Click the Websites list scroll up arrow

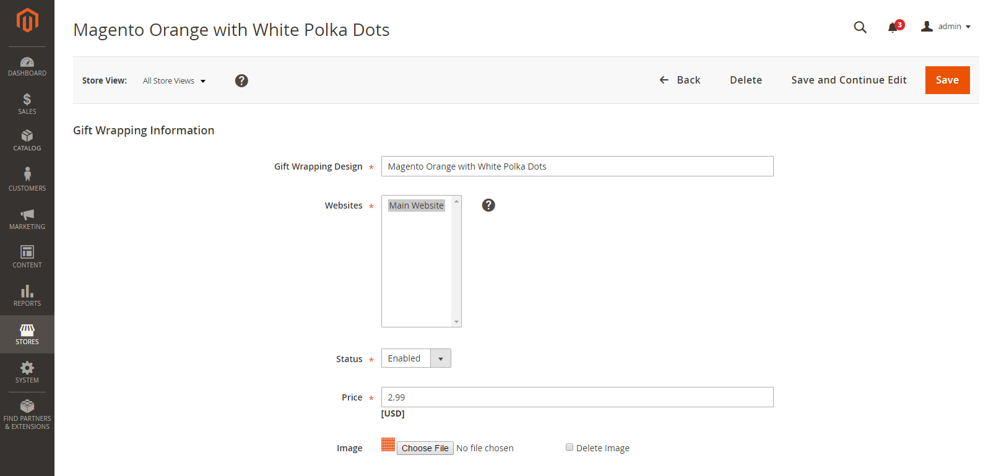456,201
